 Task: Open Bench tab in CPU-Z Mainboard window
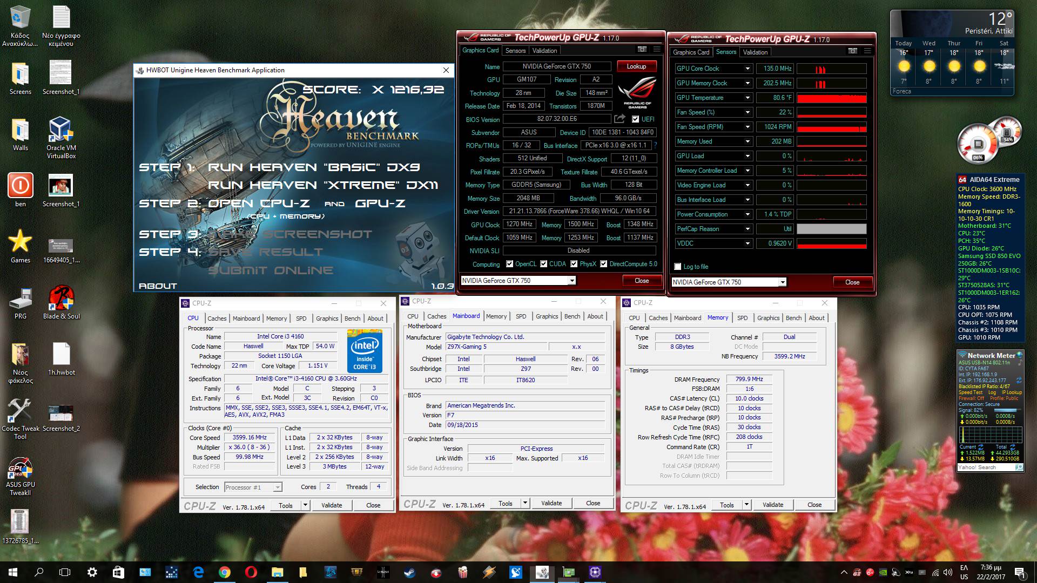(572, 316)
